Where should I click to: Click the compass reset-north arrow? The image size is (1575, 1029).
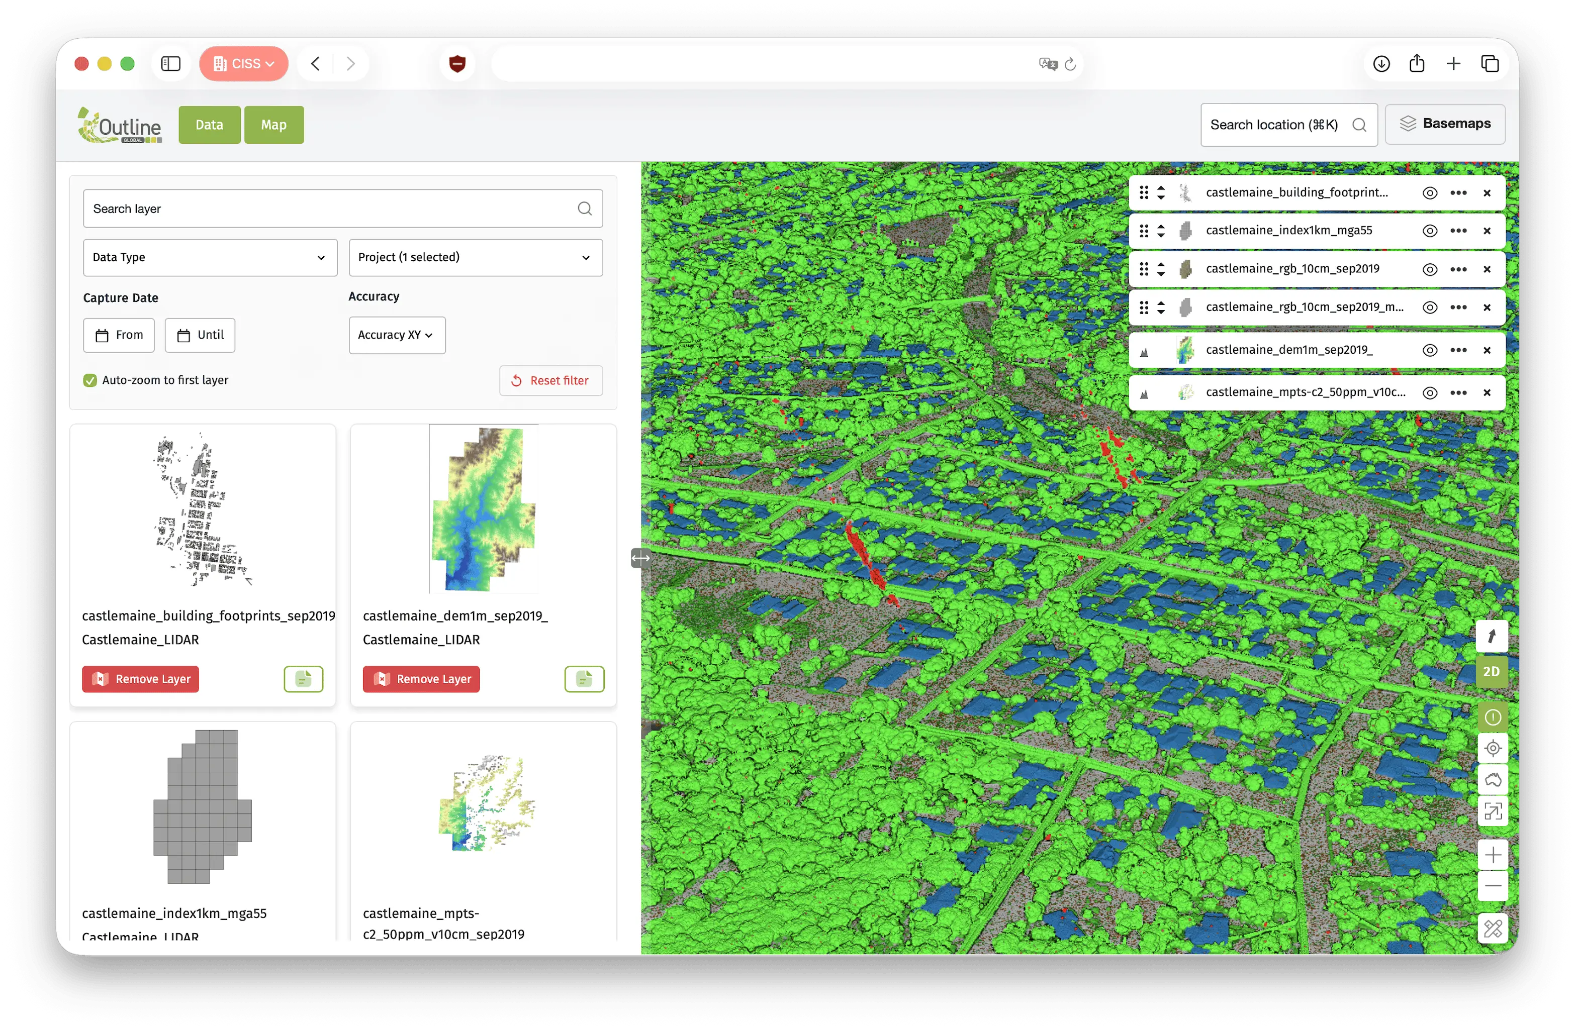pyautogui.click(x=1493, y=636)
